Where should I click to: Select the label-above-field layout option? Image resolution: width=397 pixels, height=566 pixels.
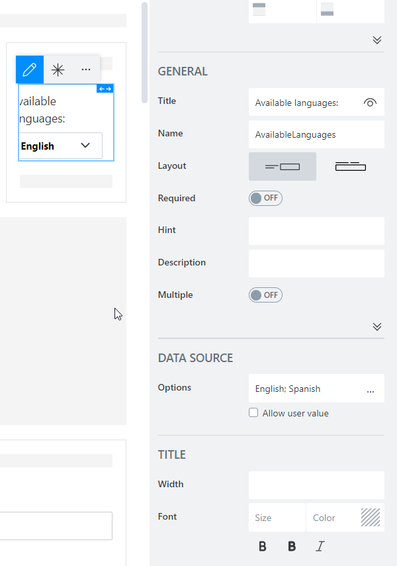pyautogui.click(x=350, y=167)
